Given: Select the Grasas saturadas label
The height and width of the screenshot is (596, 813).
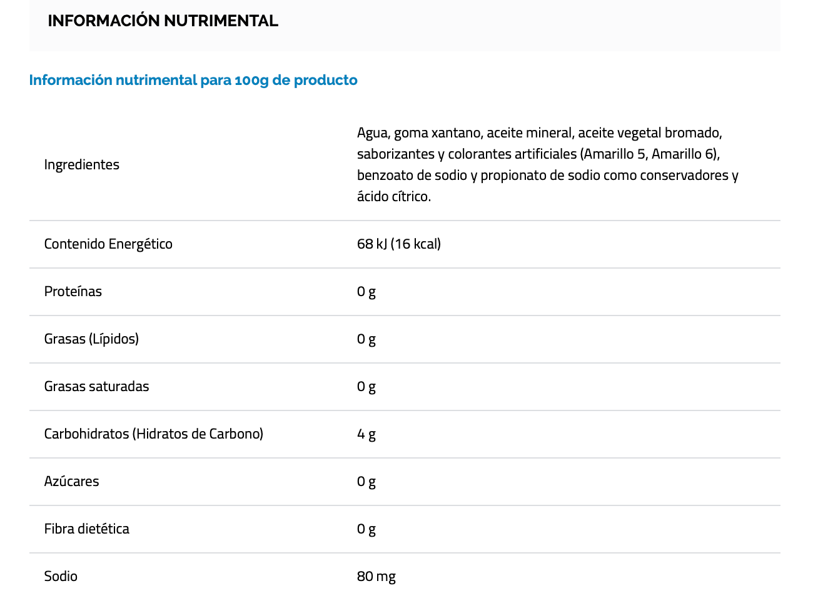Looking at the screenshot, I should (x=97, y=386).
